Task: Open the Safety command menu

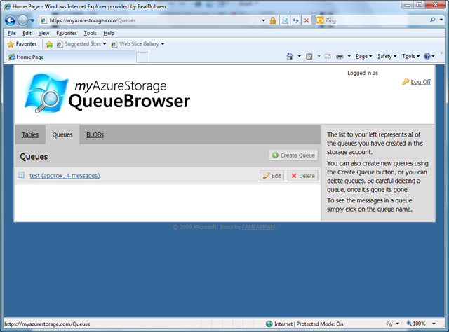Action: point(387,56)
